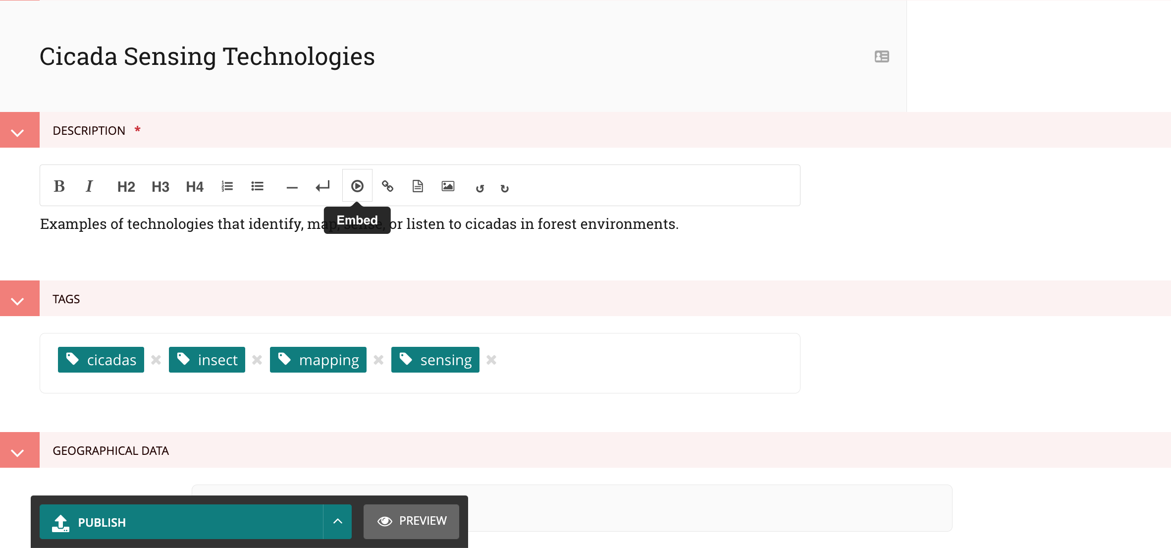
Task: Redo the last edit
Action: coord(504,188)
